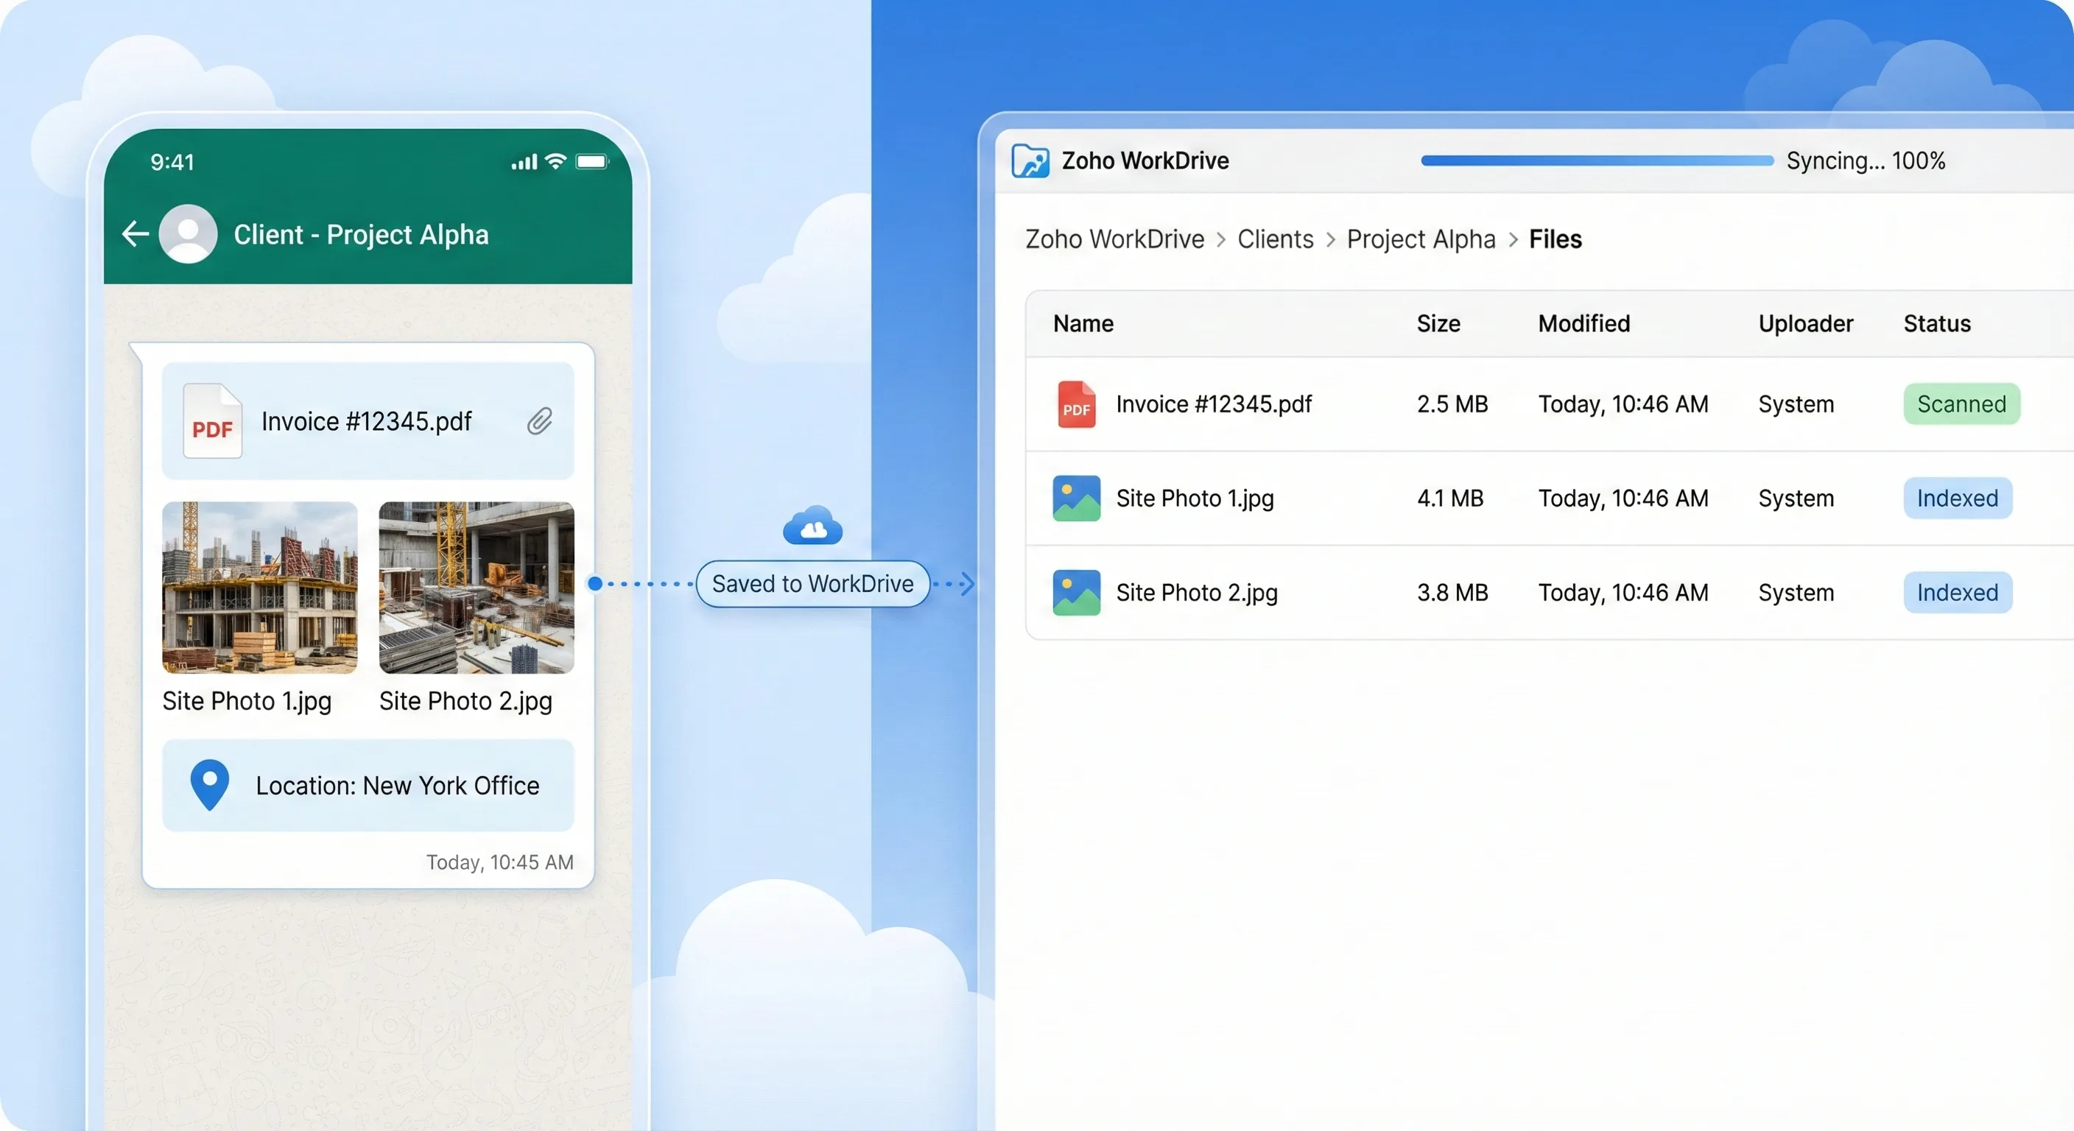Tap the back arrow in chat header
Screen dimensions: 2074x1131
pos(136,234)
